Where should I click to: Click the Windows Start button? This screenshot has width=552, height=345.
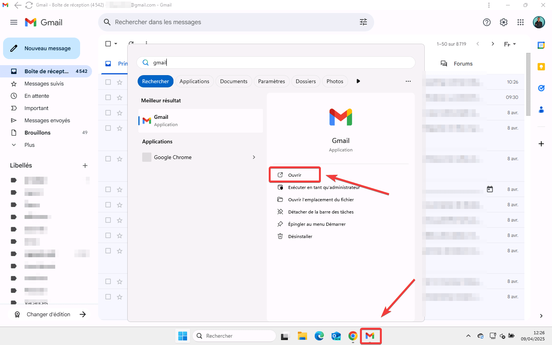pyautogui.click(x=183, y=336)
